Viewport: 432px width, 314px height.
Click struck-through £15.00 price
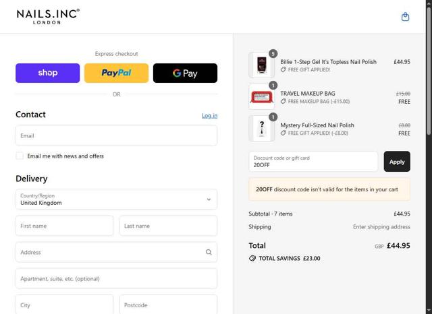click(x=403, y=94)
